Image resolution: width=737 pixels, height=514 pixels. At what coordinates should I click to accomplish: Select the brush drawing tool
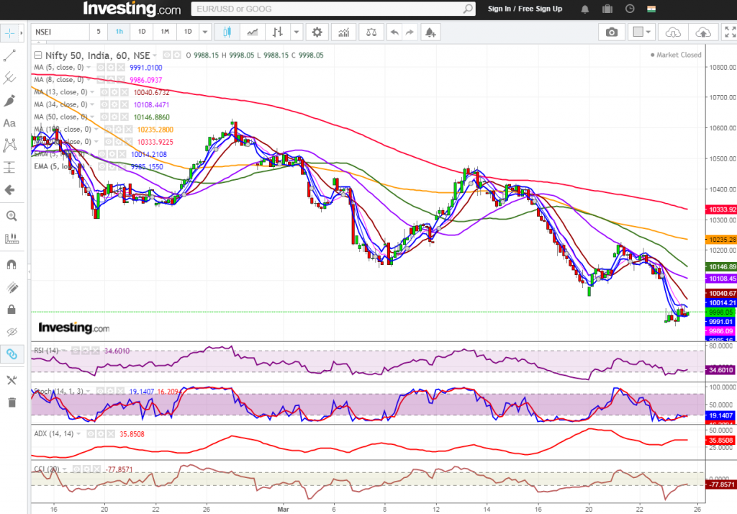[x=9, y=100]
